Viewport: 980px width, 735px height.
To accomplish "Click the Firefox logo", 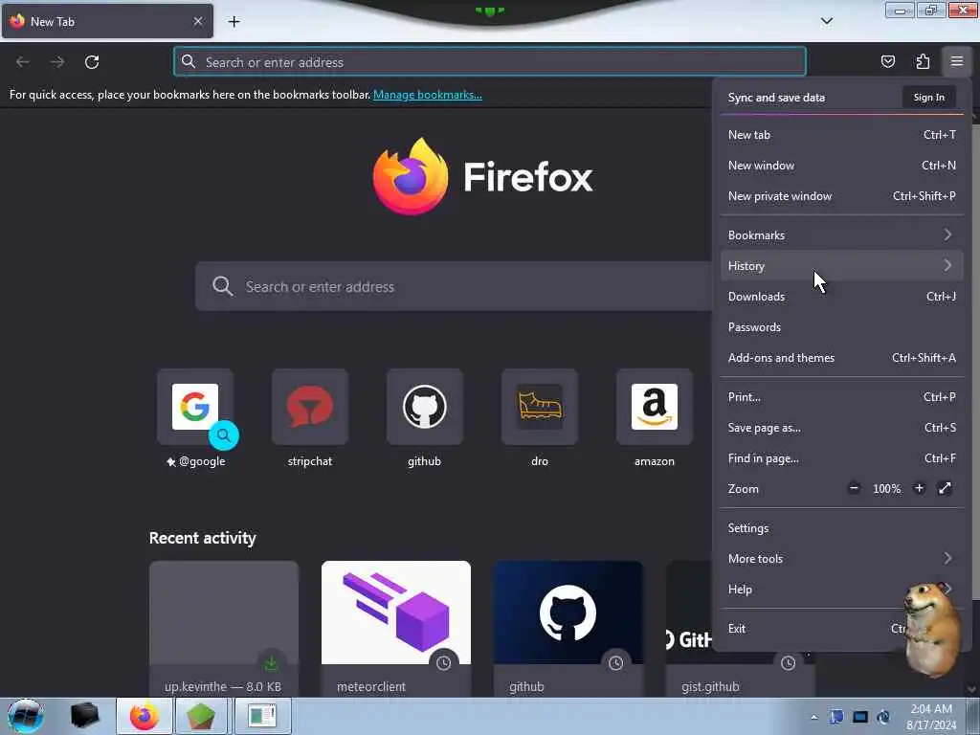I will pyautogui.click(x=411, y=176).
